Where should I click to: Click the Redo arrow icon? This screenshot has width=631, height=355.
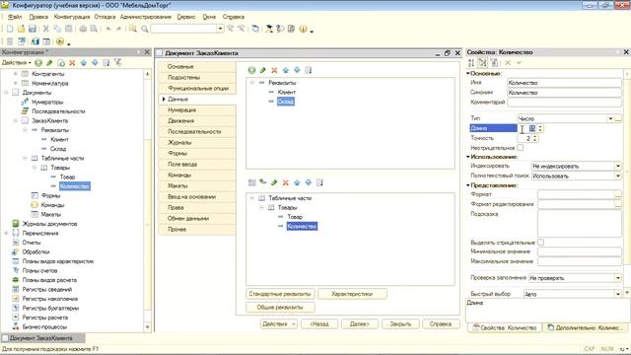118,29
